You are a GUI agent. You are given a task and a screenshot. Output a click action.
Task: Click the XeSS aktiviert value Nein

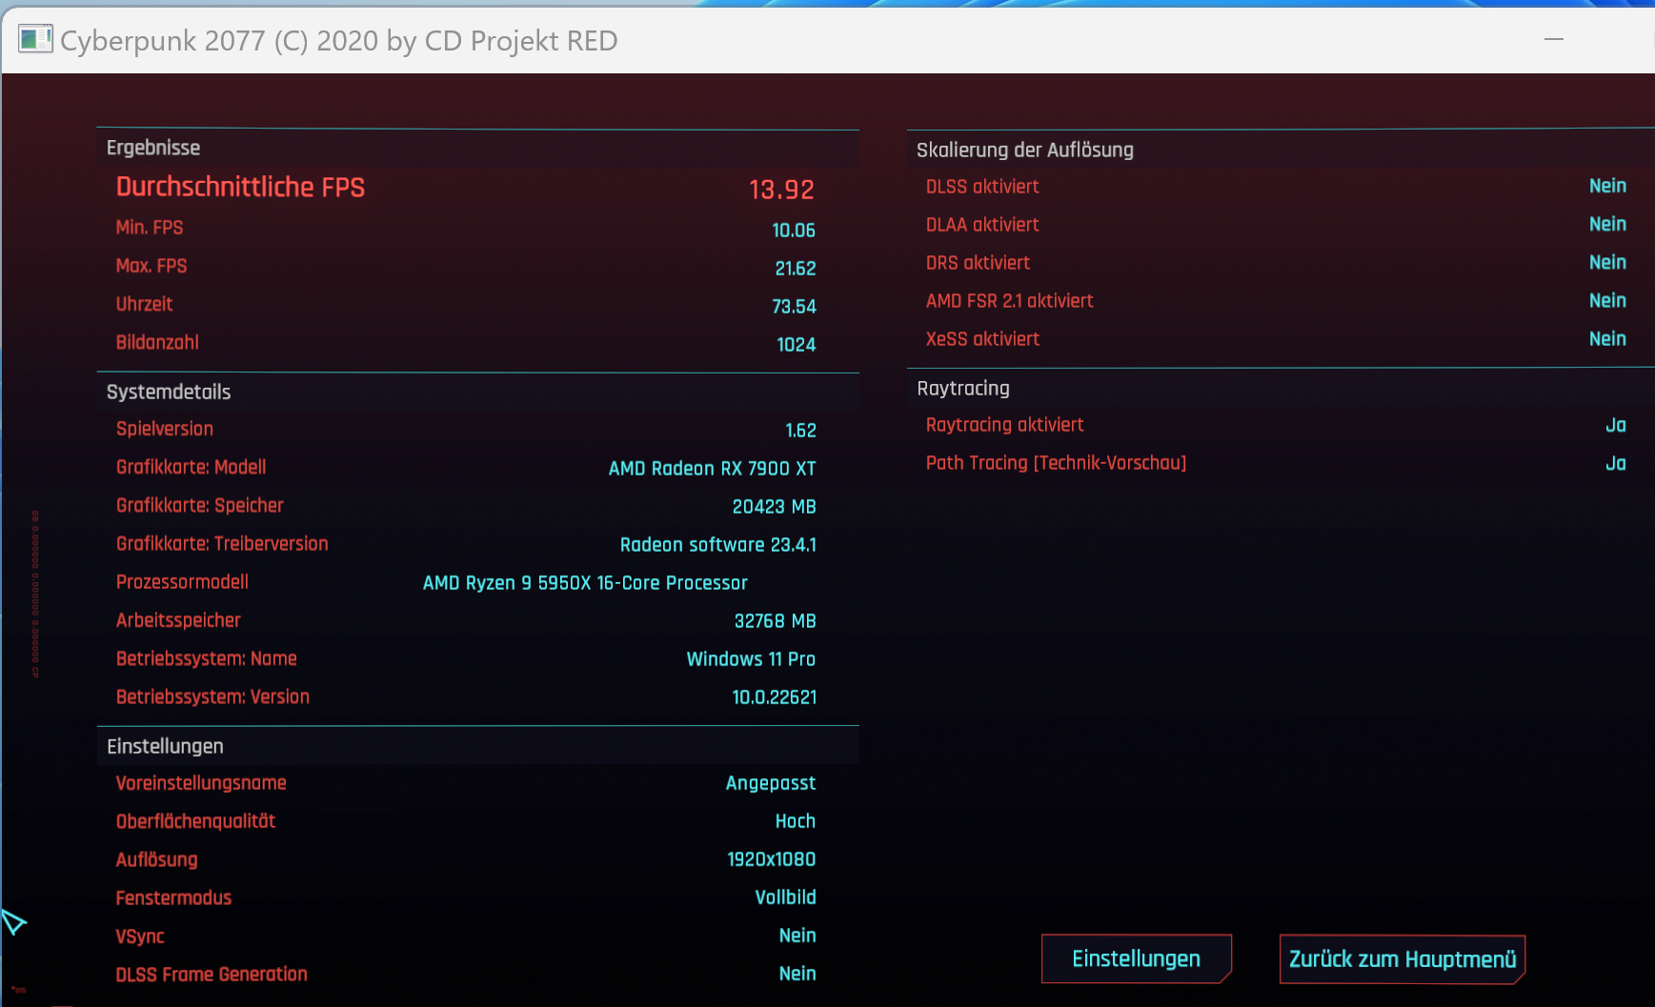[x=1607, y=338]
